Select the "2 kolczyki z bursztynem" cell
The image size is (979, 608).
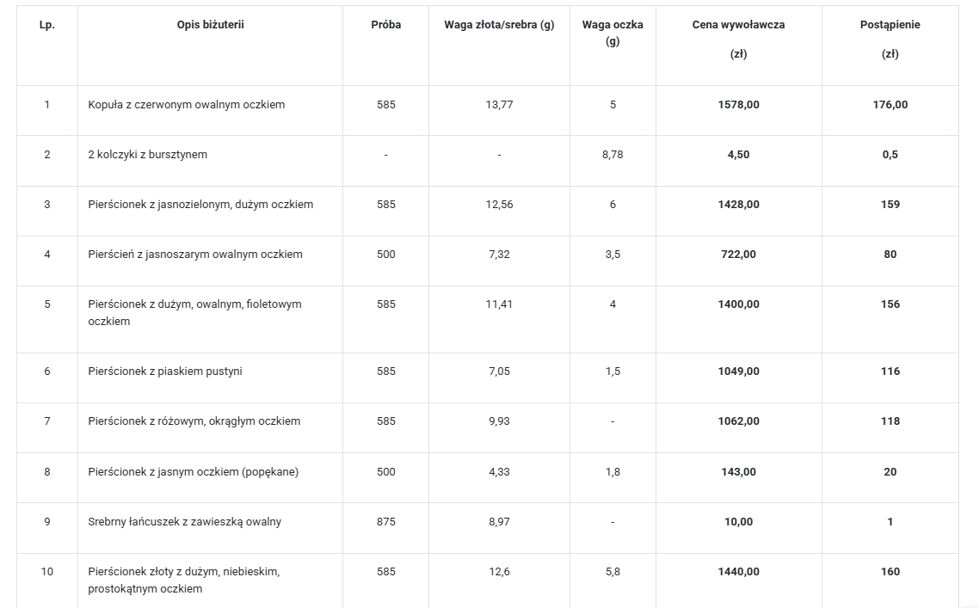click(x=147, y=155)
